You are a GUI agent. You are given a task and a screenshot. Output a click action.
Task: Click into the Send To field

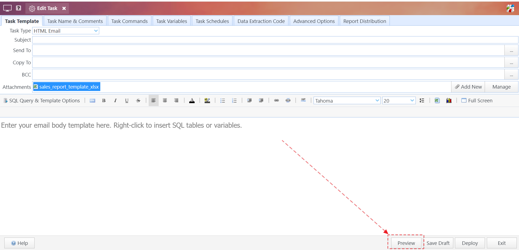click(x=268, y=50)
